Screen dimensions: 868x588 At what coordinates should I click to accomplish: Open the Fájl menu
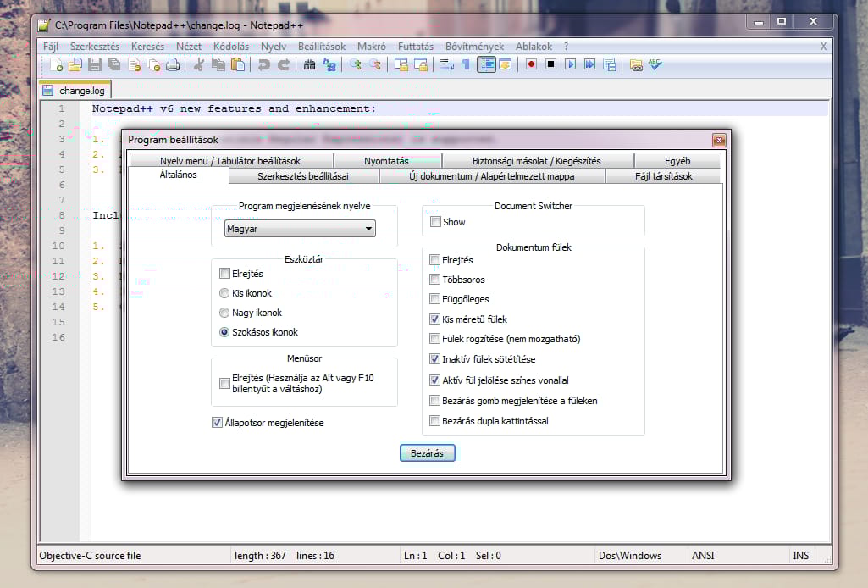coord(50,47)
